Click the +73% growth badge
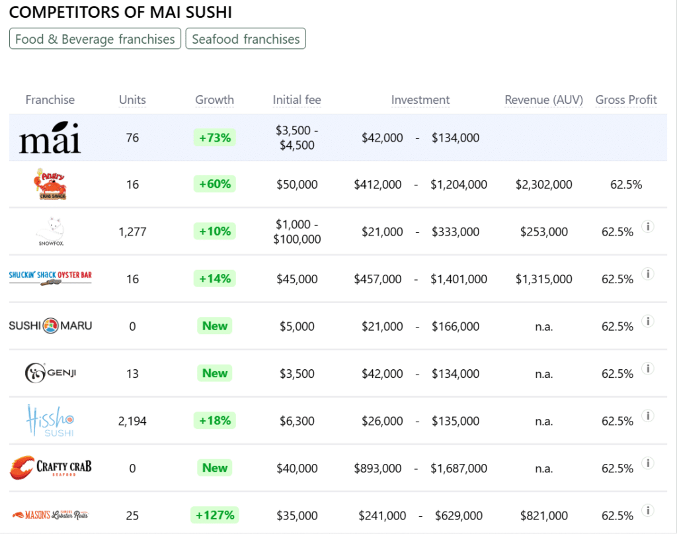Image resolution: width=677 pixels, height=534 pixels. click(215, 138)
